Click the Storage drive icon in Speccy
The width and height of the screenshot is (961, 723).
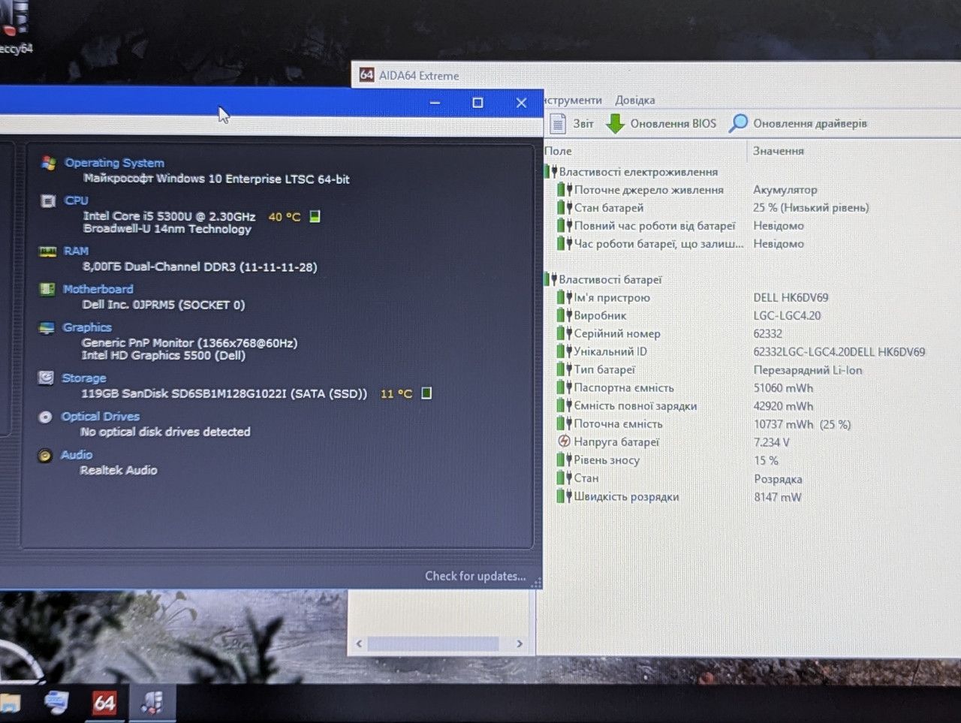coord(46,378)
